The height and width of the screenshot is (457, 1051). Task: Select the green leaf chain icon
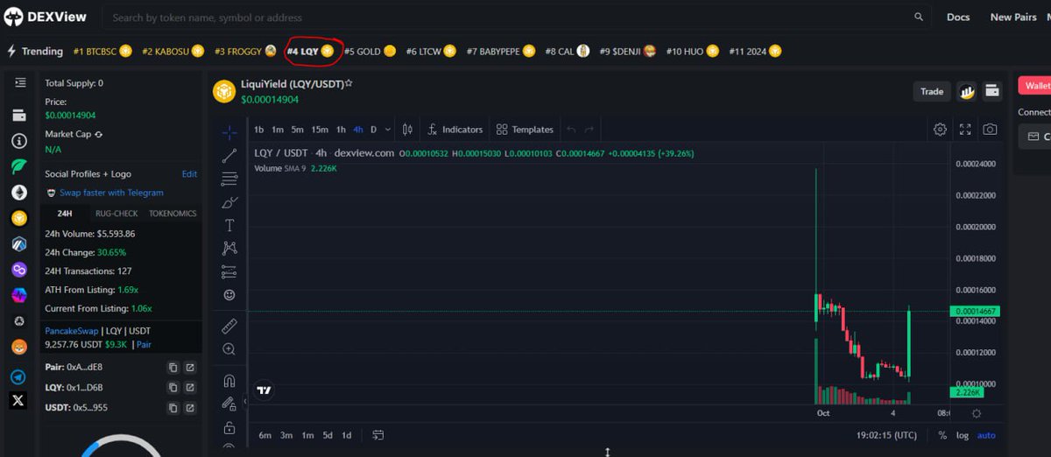coord(18,166)
